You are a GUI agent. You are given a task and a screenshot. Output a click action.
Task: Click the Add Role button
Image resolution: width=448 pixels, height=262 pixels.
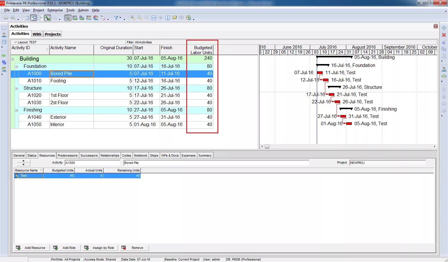click(x=66, y=248)
